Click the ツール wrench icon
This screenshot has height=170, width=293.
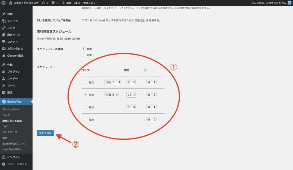click(3, 86)
